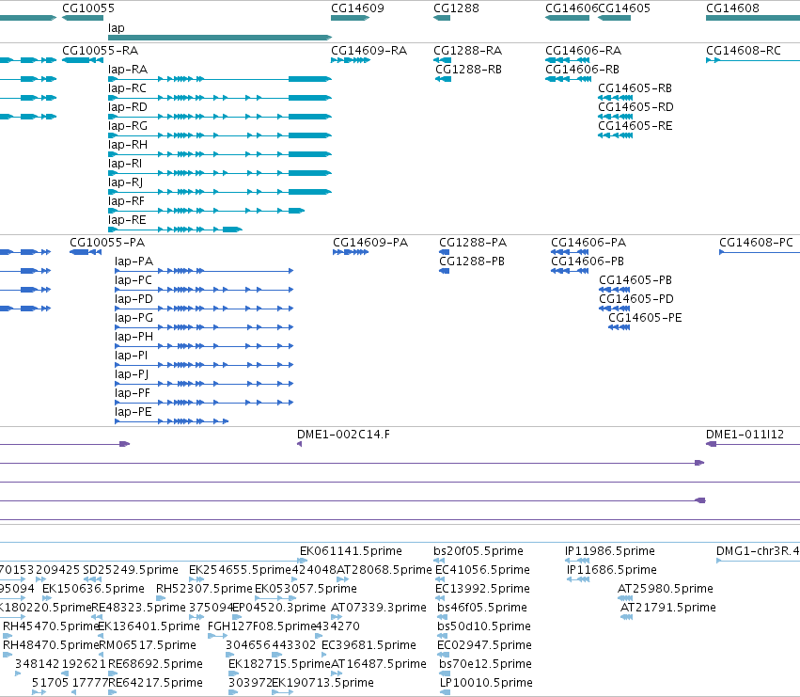Select protein lap-PG

204,328
